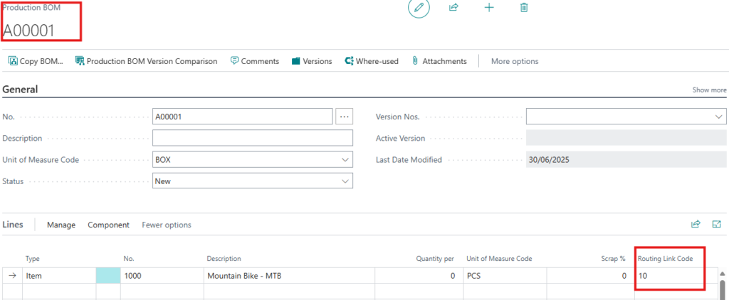Image resolution: width=729 pixels, height=300 pixels.
Task: Click the pencil edit icon
Action: [x=419, y=8]
